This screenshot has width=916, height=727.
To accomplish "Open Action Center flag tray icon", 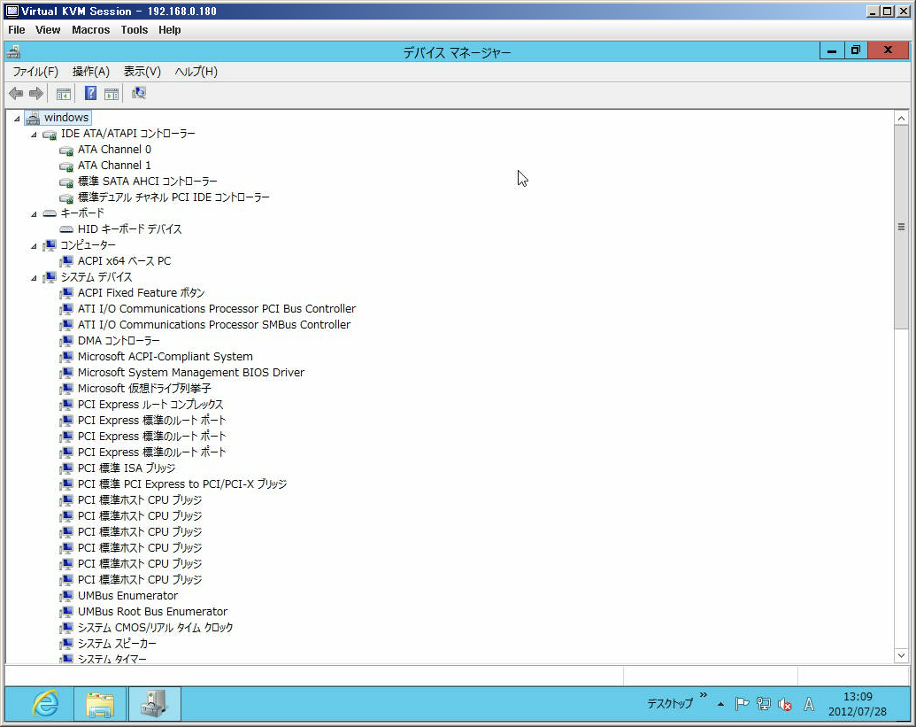I will click(x=742, y=704).
